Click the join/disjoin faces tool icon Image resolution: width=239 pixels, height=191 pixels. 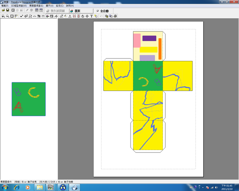30,16
